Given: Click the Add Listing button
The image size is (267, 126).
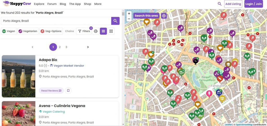Looking at the screenshot, I should coord(233,4).
